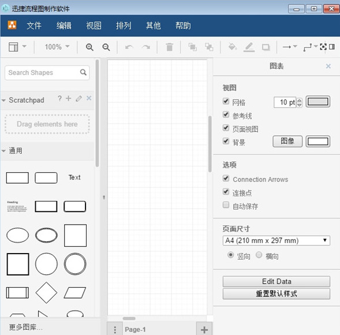The height and width of the screenshot is (335, 340).
Task: Open the 排列 menu
Action: point(124,25)
